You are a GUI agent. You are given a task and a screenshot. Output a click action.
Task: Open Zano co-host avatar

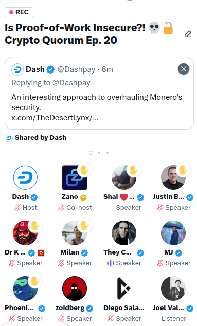pyautogui.click(x=75, y=177)
